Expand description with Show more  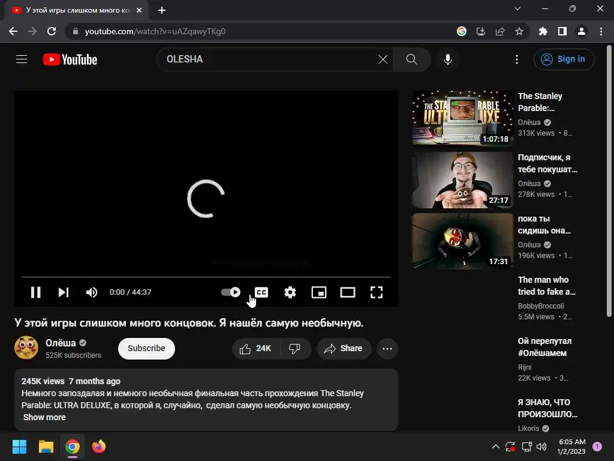[x=44, y=417]
